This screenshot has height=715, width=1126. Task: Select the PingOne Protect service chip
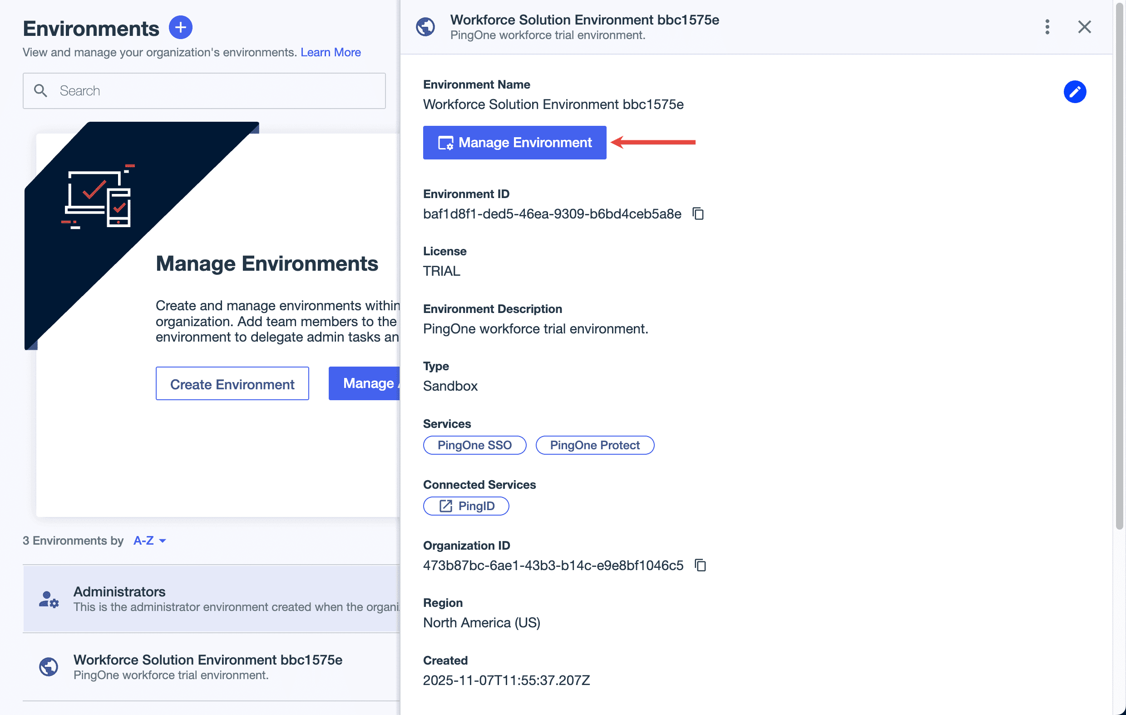coord(594,445)
